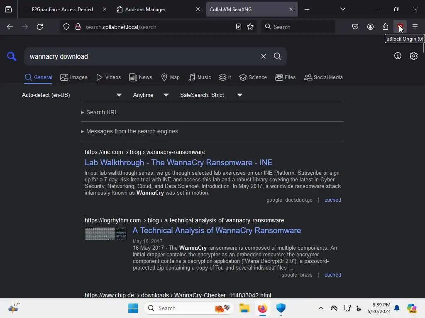
Task: Open the Firefox application menu
Action: pos(415,26)
